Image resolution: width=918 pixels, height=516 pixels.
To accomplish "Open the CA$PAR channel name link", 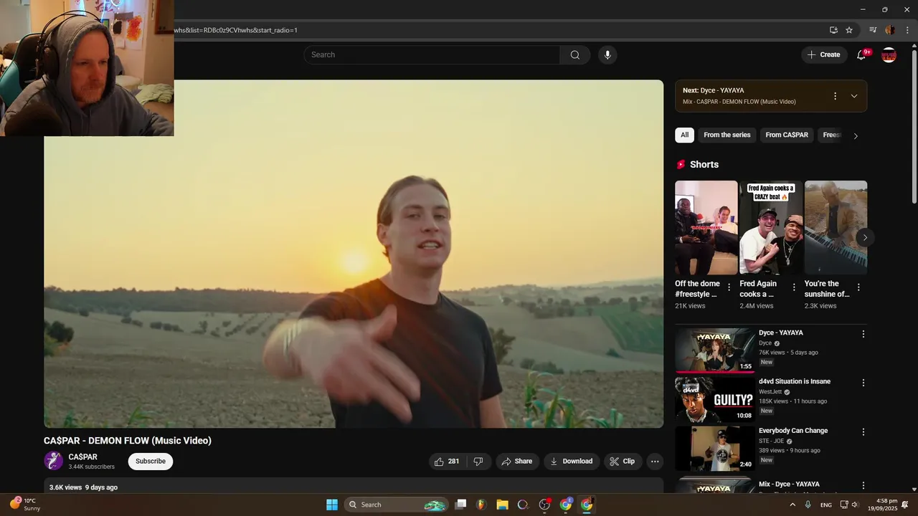I will click(82, 457).
